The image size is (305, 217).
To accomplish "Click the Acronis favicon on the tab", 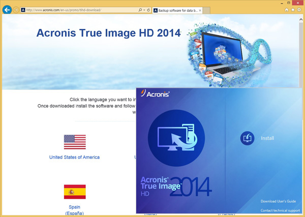I will click(156, 11).
